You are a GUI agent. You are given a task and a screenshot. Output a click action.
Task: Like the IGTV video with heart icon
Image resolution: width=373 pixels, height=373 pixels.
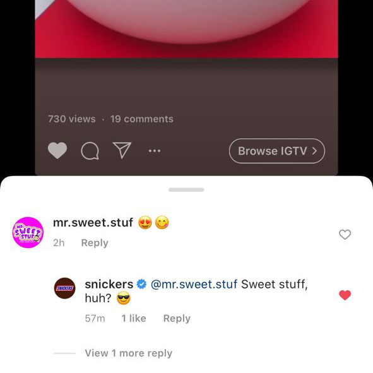click(x=57, y=150)
